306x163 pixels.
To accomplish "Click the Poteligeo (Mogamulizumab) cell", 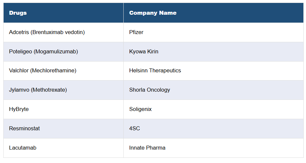I will coord(44,52).
